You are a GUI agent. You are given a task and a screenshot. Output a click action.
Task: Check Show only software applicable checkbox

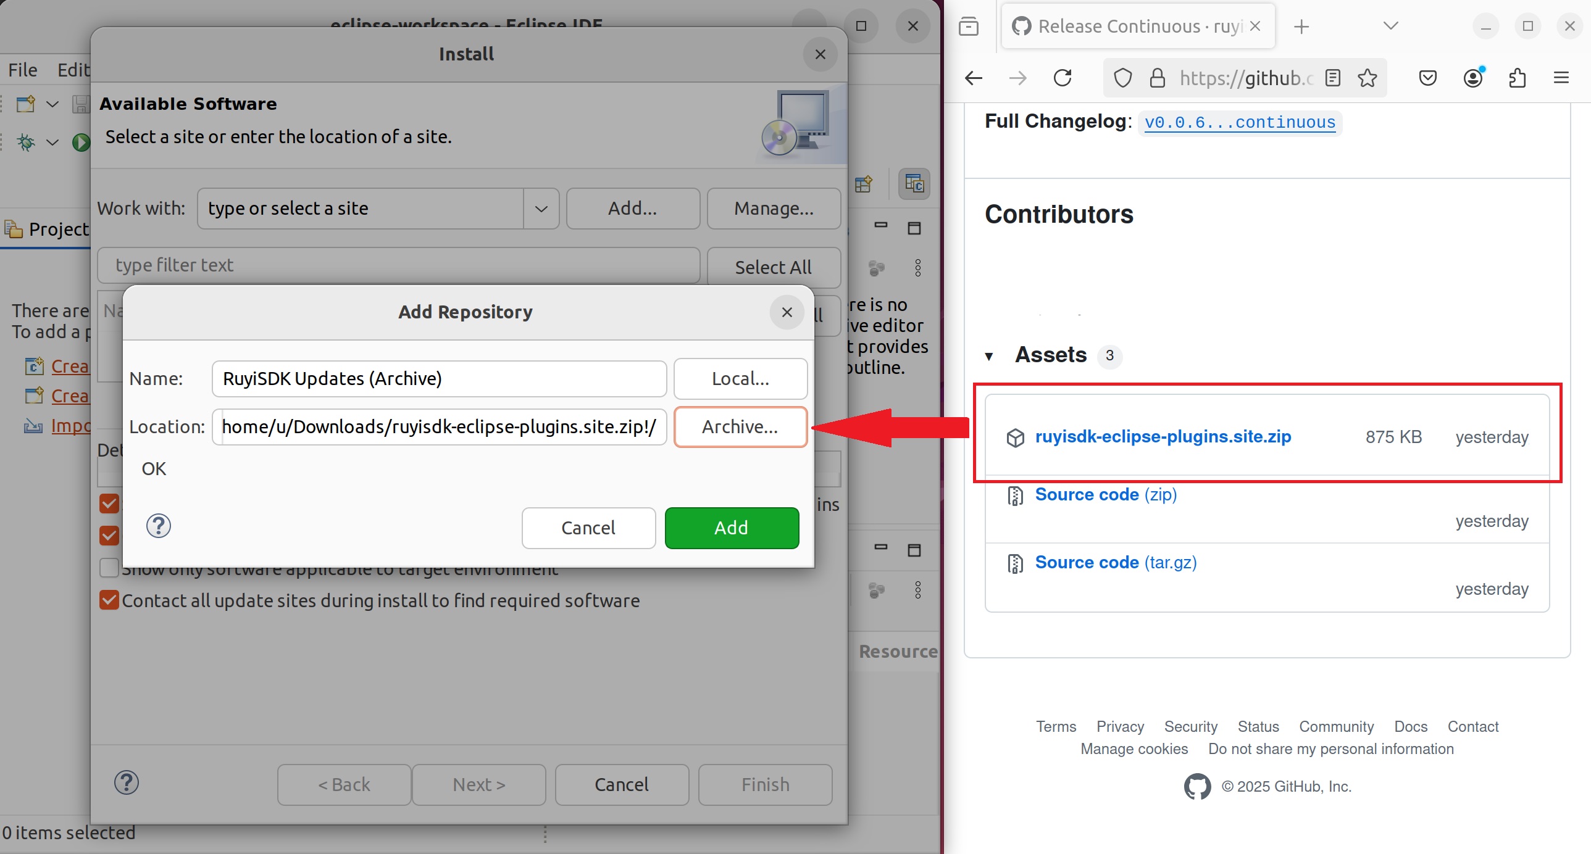pyautogui.click(x=109, y=568)
